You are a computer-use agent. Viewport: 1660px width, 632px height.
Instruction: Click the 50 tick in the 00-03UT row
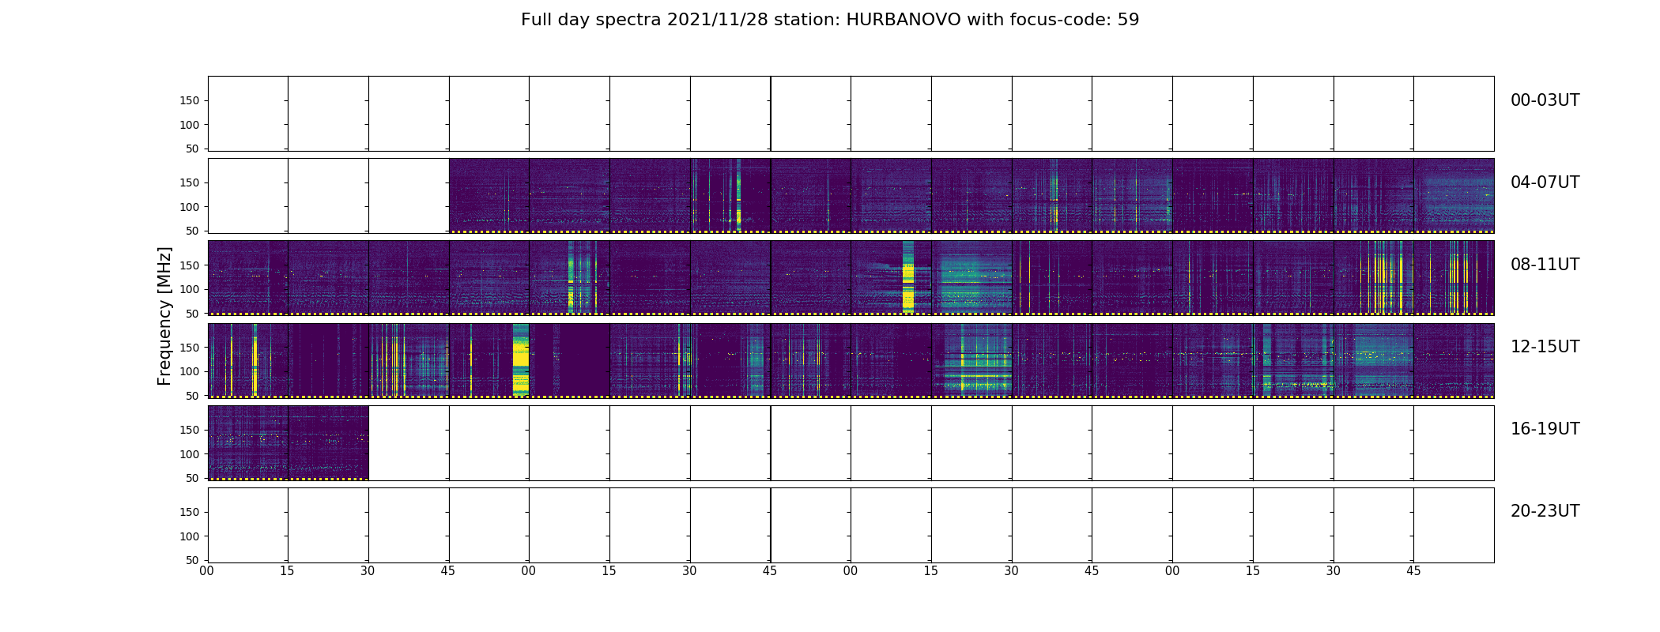point(193,149)
